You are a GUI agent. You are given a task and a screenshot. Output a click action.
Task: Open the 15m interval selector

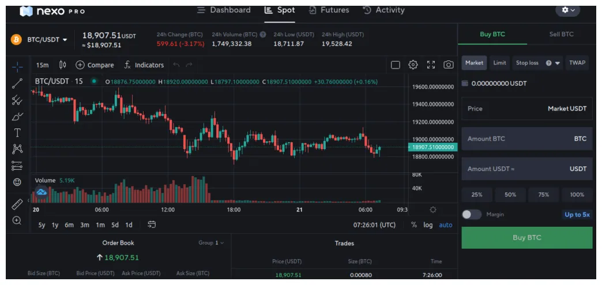pyautogui.click(x=42, y=65)
